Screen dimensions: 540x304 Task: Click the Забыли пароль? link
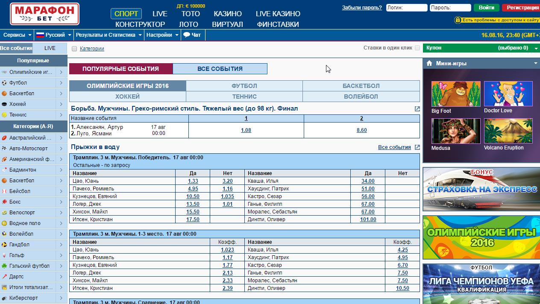[361, 8]
